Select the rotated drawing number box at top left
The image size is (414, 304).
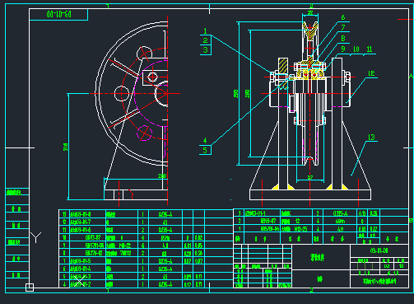(x=58, y=14)
